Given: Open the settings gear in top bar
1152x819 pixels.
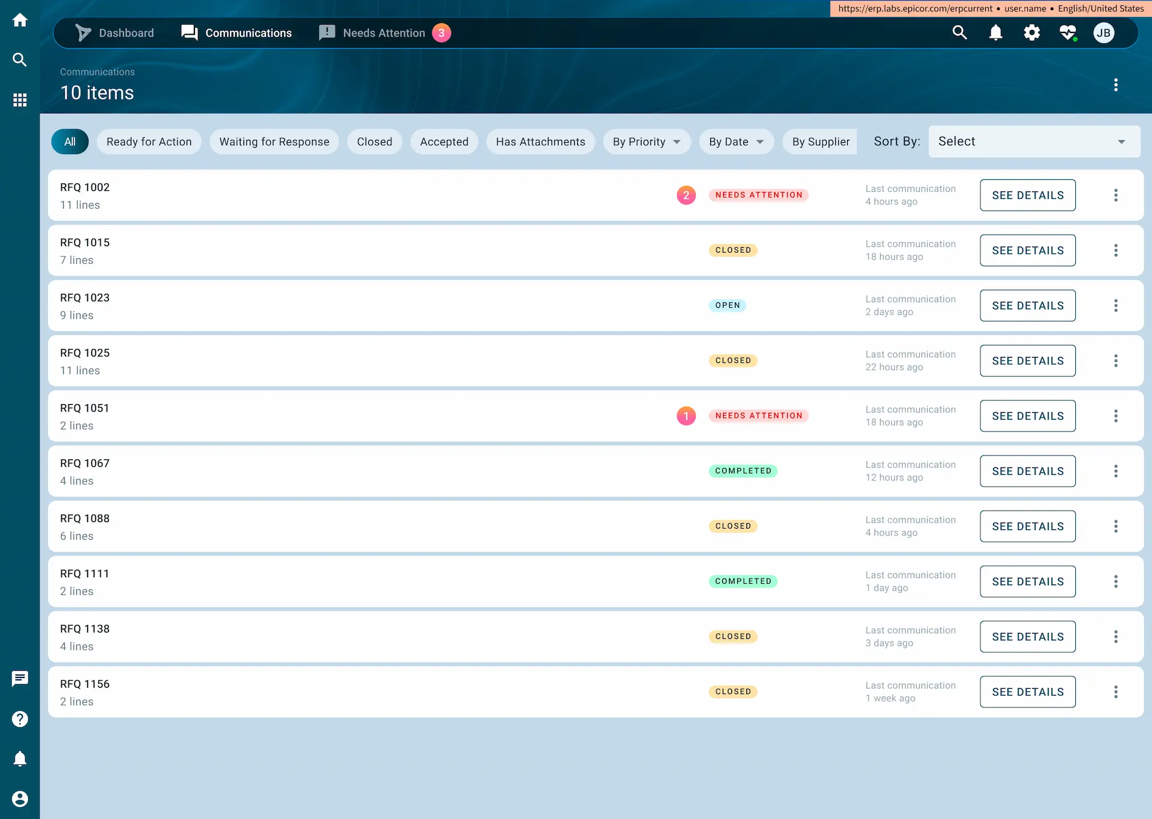Looking at the screenshot, I should [1032, 33].
